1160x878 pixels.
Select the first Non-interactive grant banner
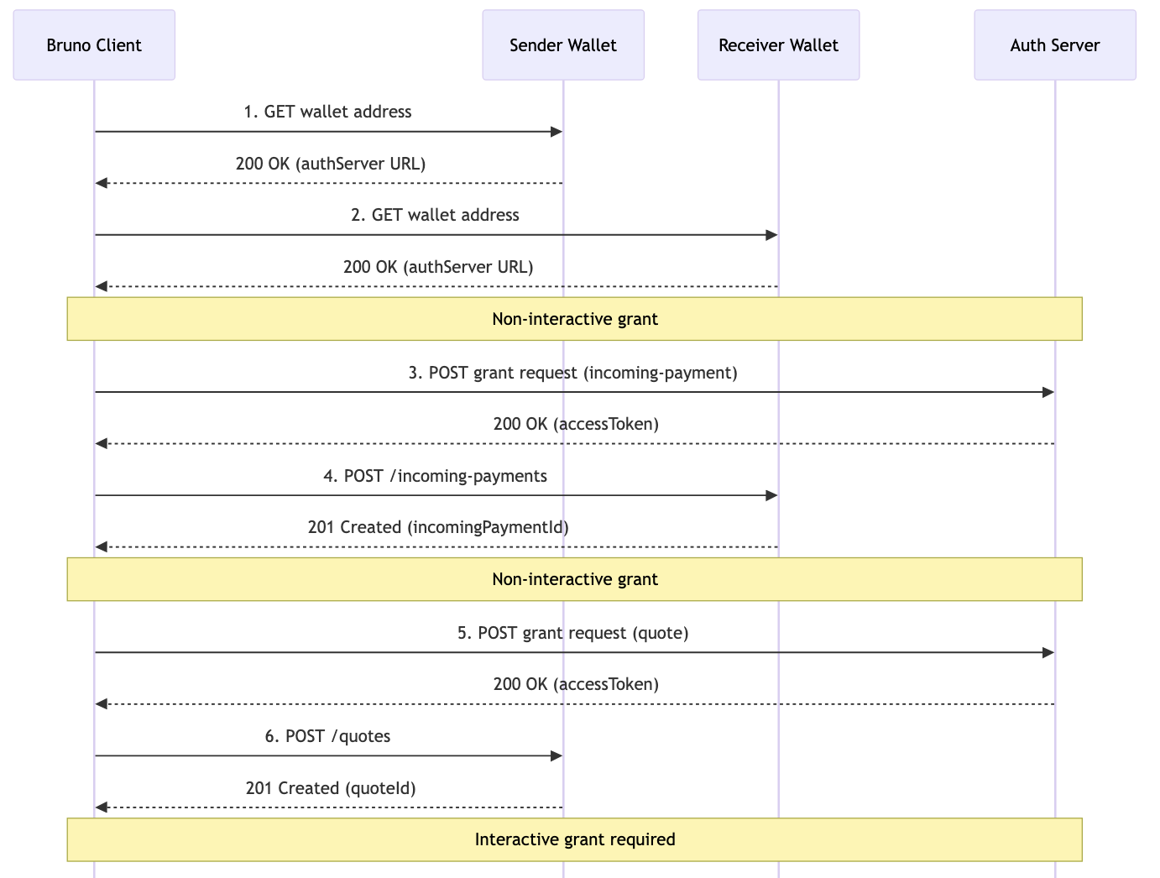click(575, 319)
